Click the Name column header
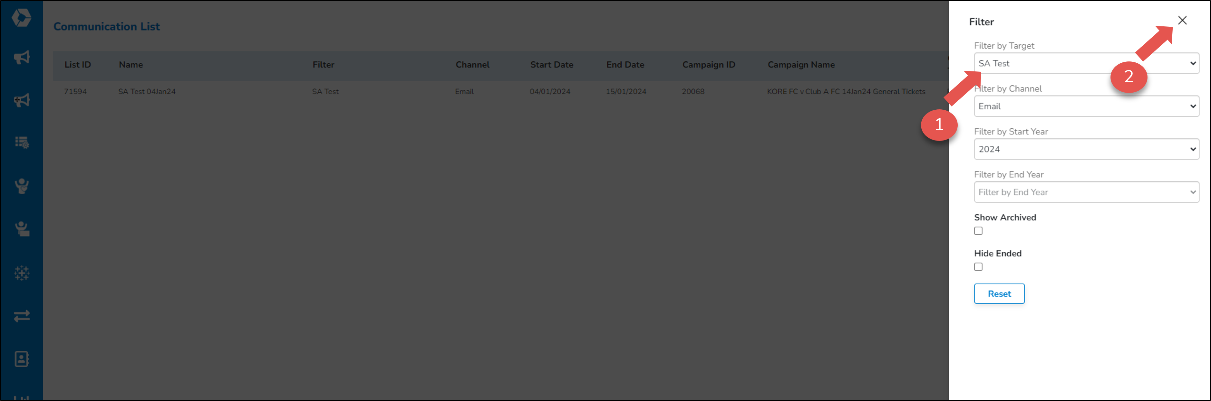The height and width of the screenshot is (401, 1211). click(x=131, y=65)
